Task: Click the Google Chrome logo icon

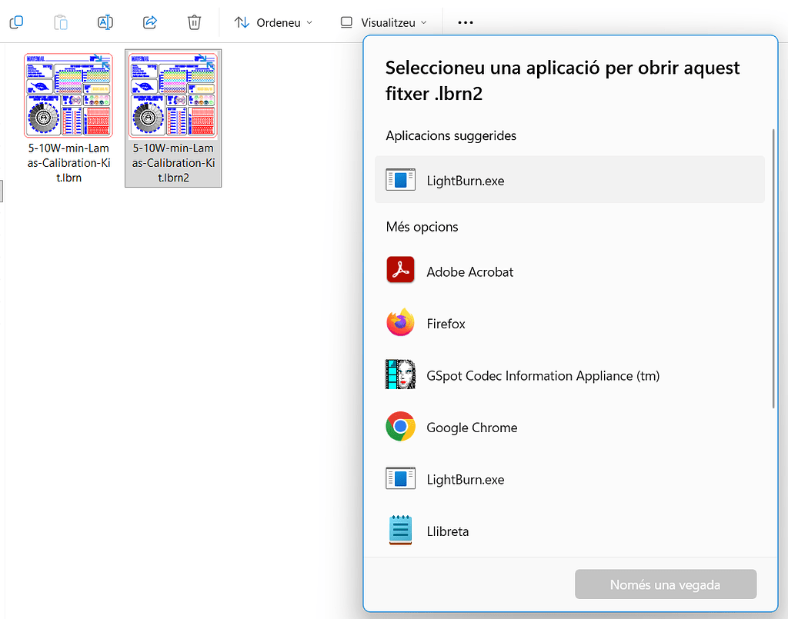Action: click(x=400, y=427)
